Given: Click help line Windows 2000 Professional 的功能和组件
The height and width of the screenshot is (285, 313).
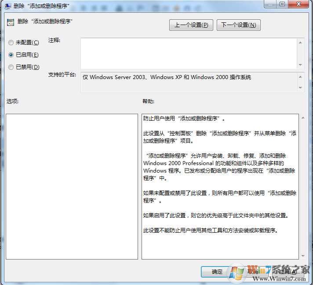Looking at the screenshot, I should pyautogui.click(x=213, y=163).
